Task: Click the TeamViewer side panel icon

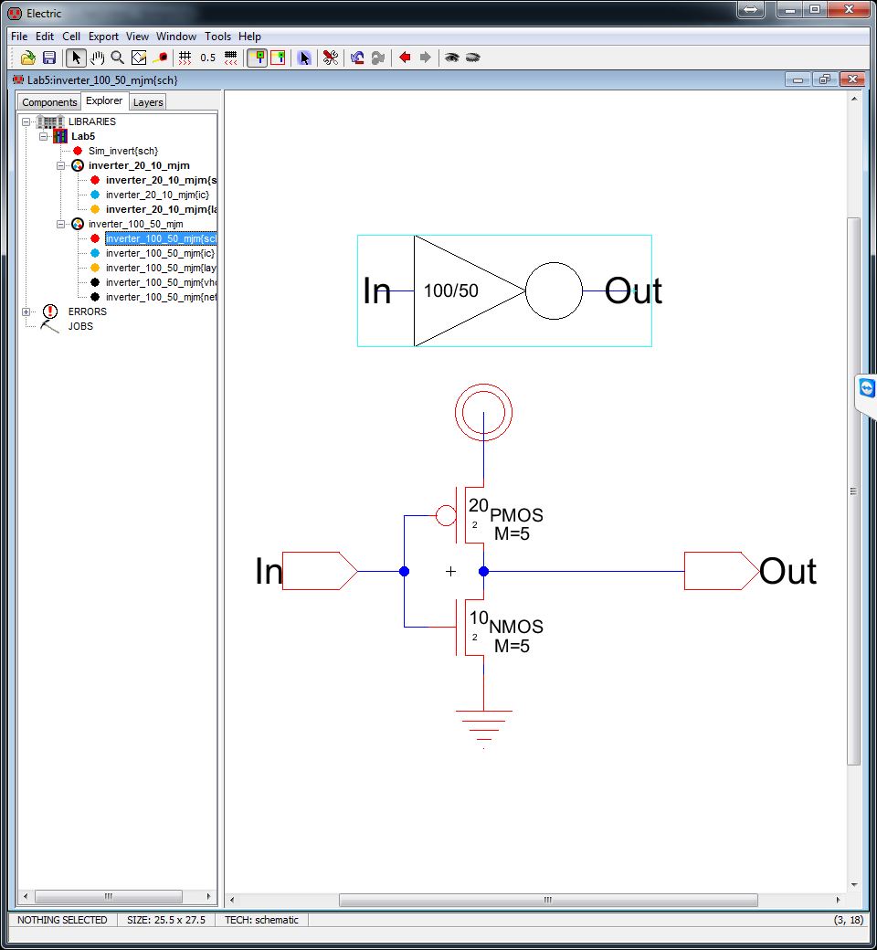Action: tap(866, 389)
